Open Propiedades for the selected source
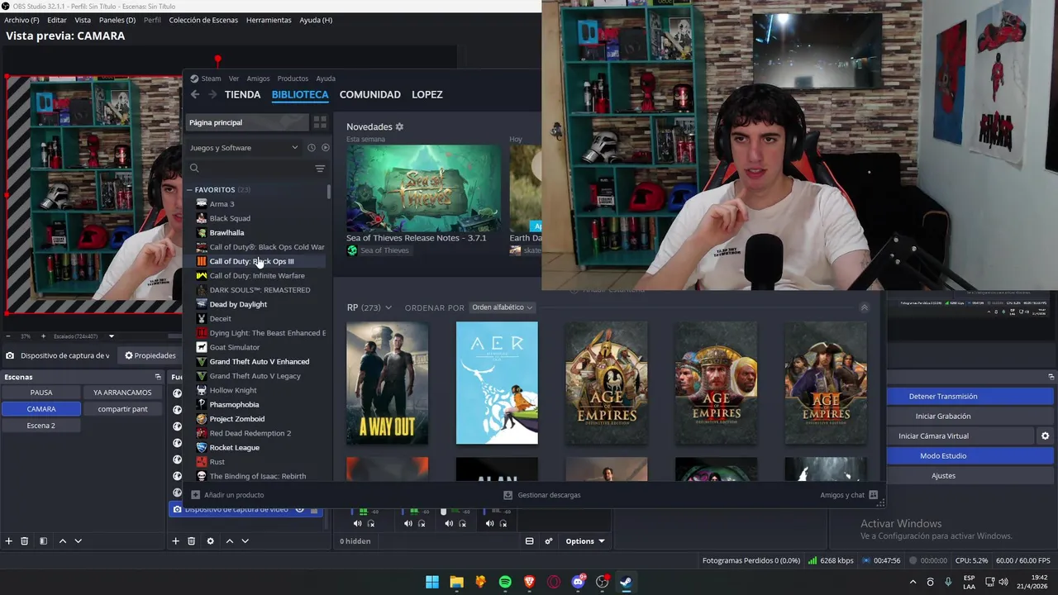This screenshot has height=595, width=1058. pyautogui.click(x=150, y=355)
